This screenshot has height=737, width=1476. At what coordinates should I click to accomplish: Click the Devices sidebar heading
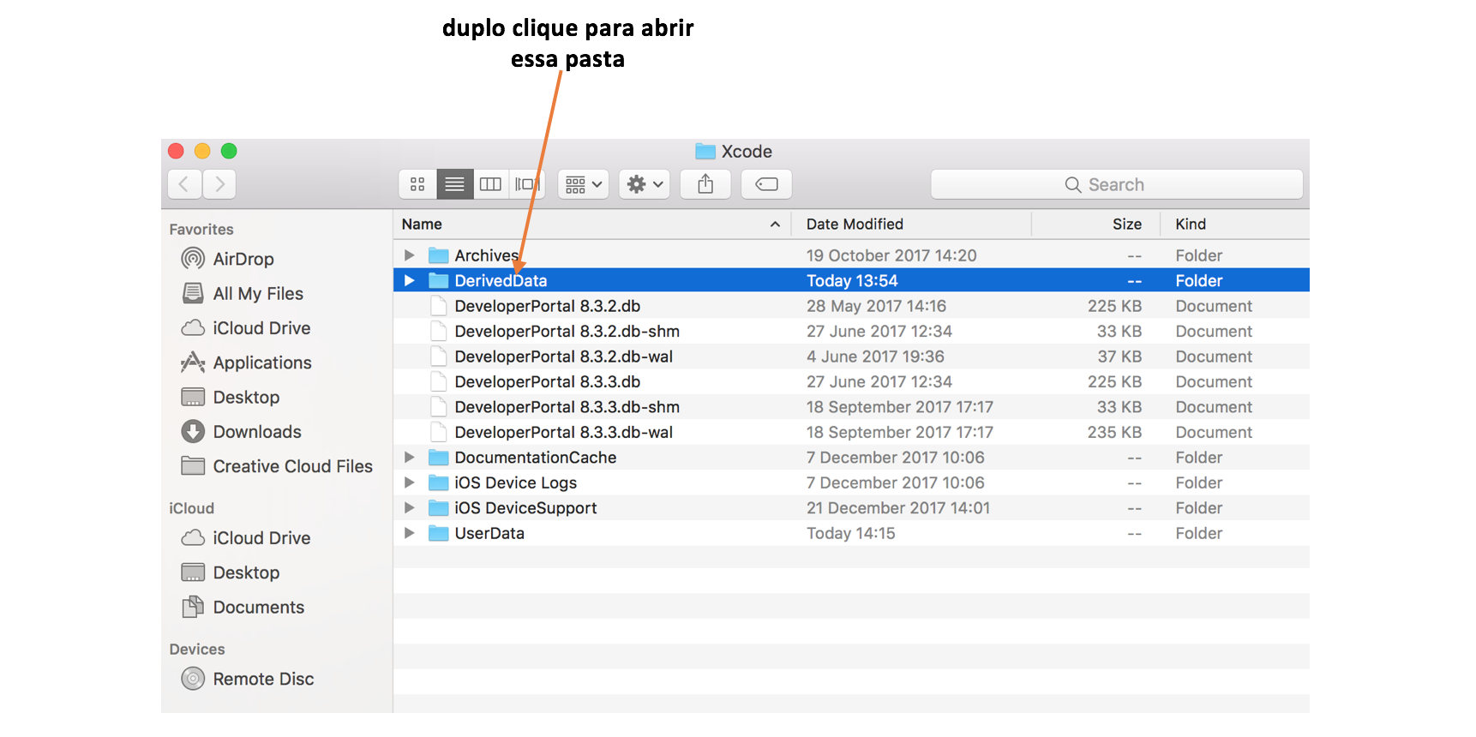[197, 650]
